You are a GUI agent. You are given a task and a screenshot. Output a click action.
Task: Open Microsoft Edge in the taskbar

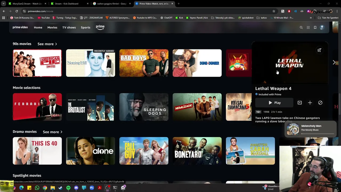(x=22, y=188)
